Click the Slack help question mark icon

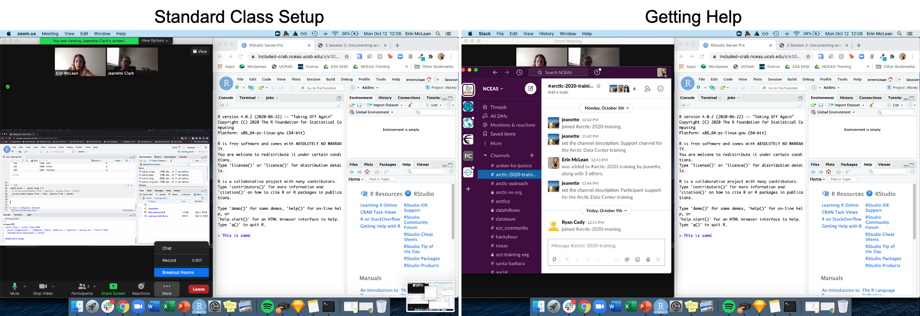pos(597,72)
